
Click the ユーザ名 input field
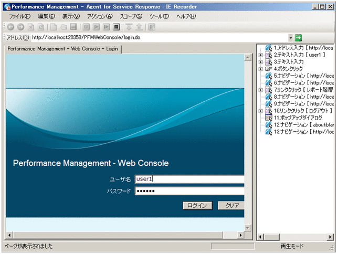click(189, 179)
